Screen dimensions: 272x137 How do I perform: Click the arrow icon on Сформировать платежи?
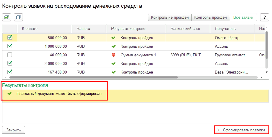(x=219, y=130)
